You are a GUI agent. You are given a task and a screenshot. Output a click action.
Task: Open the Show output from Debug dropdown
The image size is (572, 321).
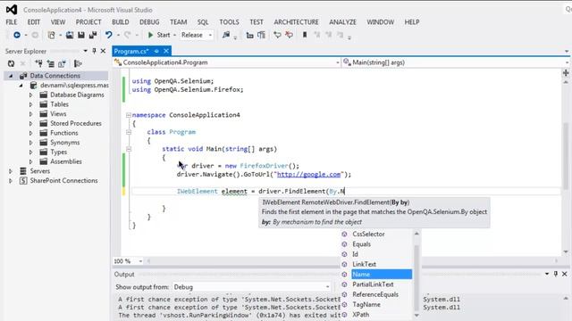point(252,287)
